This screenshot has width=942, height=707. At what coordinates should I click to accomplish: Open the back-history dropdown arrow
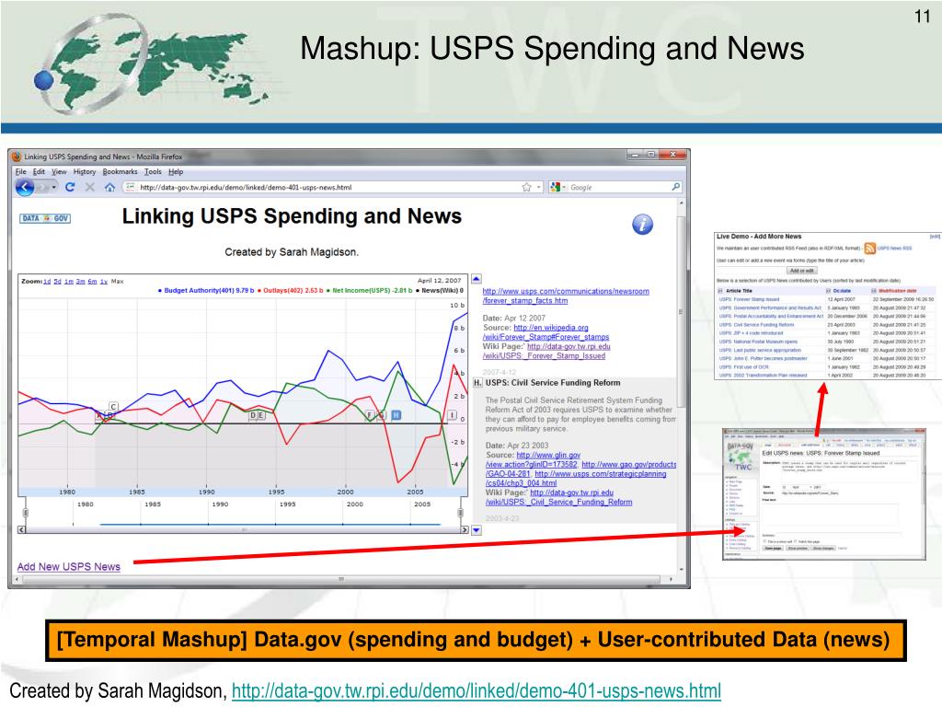54,188
